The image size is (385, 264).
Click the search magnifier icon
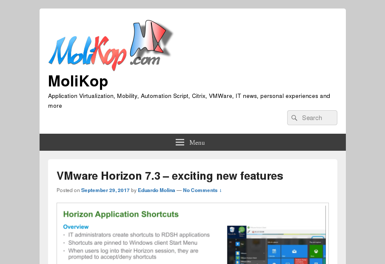[294, 118]
